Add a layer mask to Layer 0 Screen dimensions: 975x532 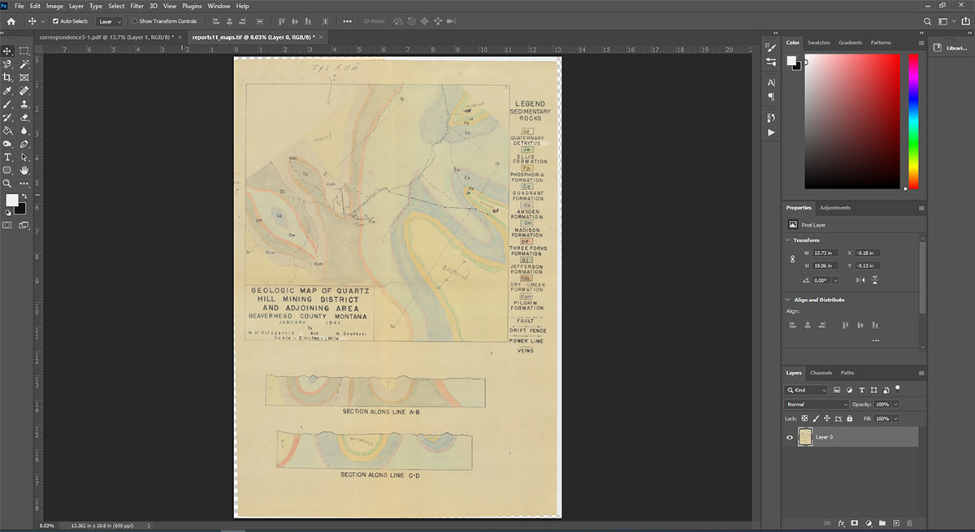(855, 523)
